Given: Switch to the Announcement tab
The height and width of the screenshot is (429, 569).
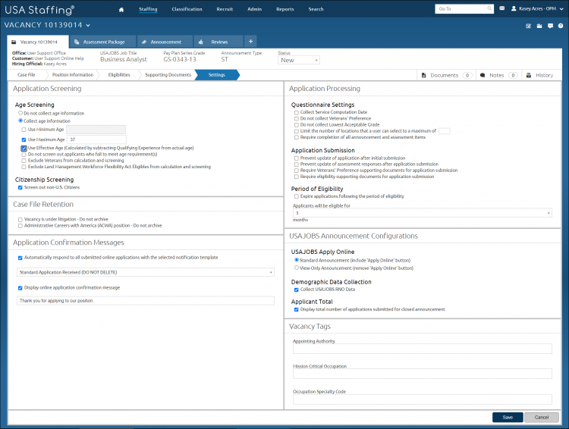Looking at the screenshot, I should click(165, 42).
